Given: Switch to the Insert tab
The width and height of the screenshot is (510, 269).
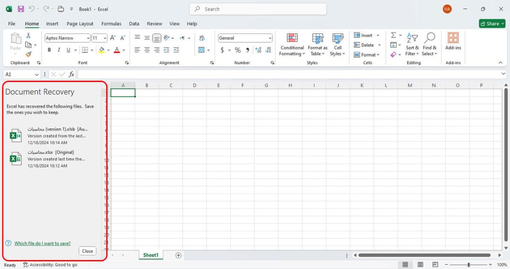Looking at the screenshot, I should (52, 24).
